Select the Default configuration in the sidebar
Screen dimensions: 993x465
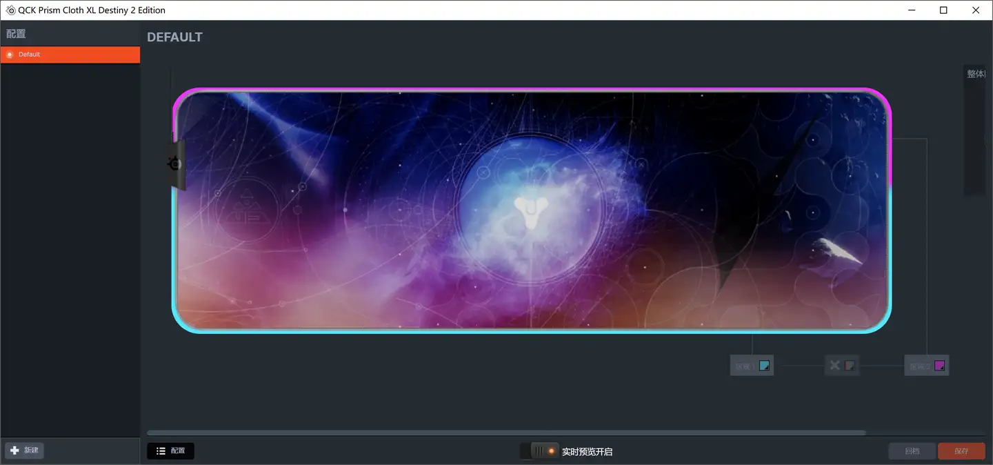70,55
